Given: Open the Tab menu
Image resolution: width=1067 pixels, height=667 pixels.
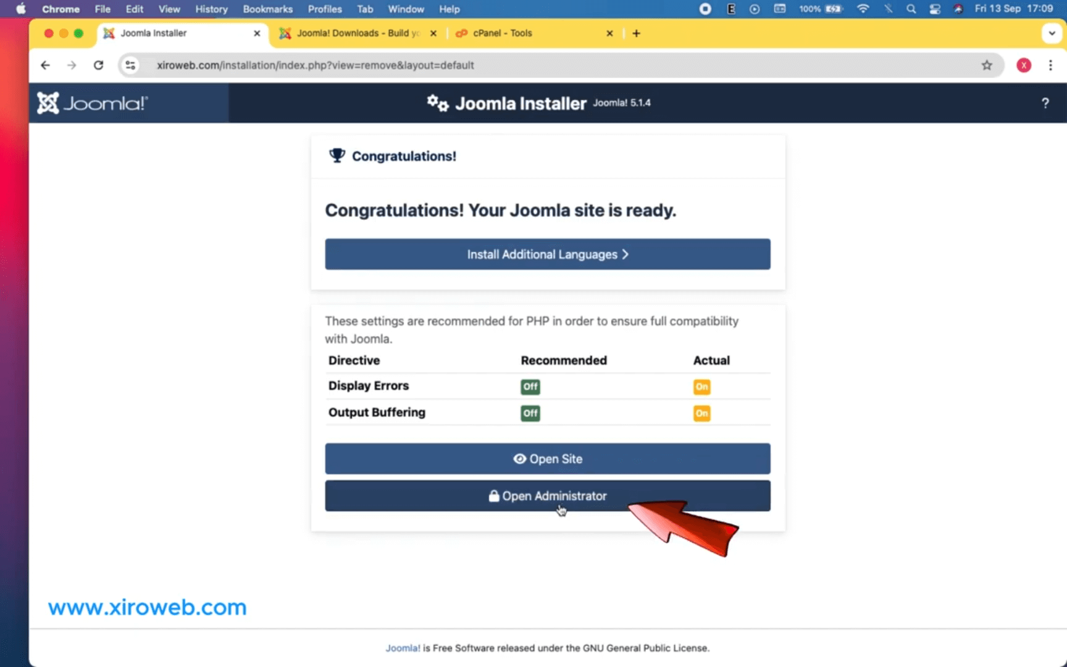Looking at the screenshot, I should coord(365,9).
